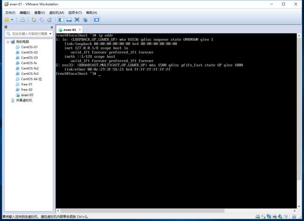304x221 pixels.
Task: Click the horizontal scrollbar right arrow
Action: tap(295, 211)
